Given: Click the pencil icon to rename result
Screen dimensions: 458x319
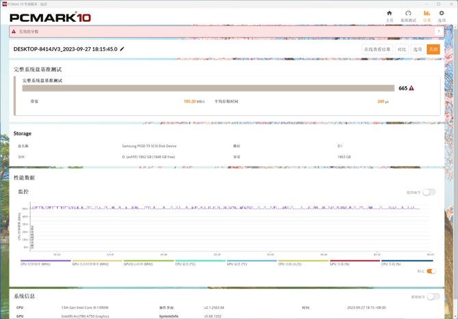Looking at the screenshot, I should click(x=122, y=48).
